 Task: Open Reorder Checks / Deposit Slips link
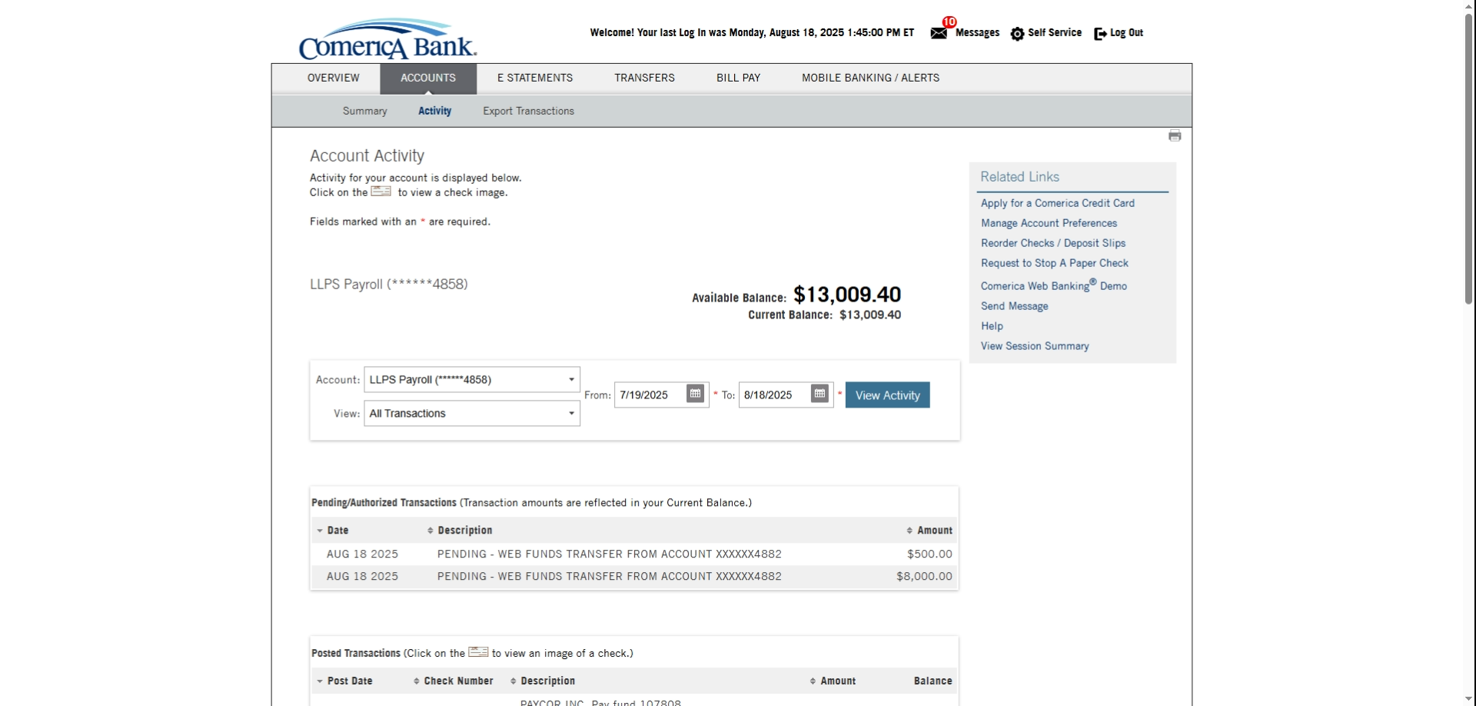click(x=1052, y=243)
